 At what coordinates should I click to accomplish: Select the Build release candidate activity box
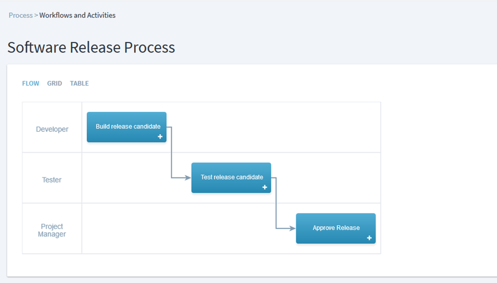click(127, 126)
